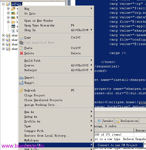Choose Assign Working Sets...

(56, 105)
